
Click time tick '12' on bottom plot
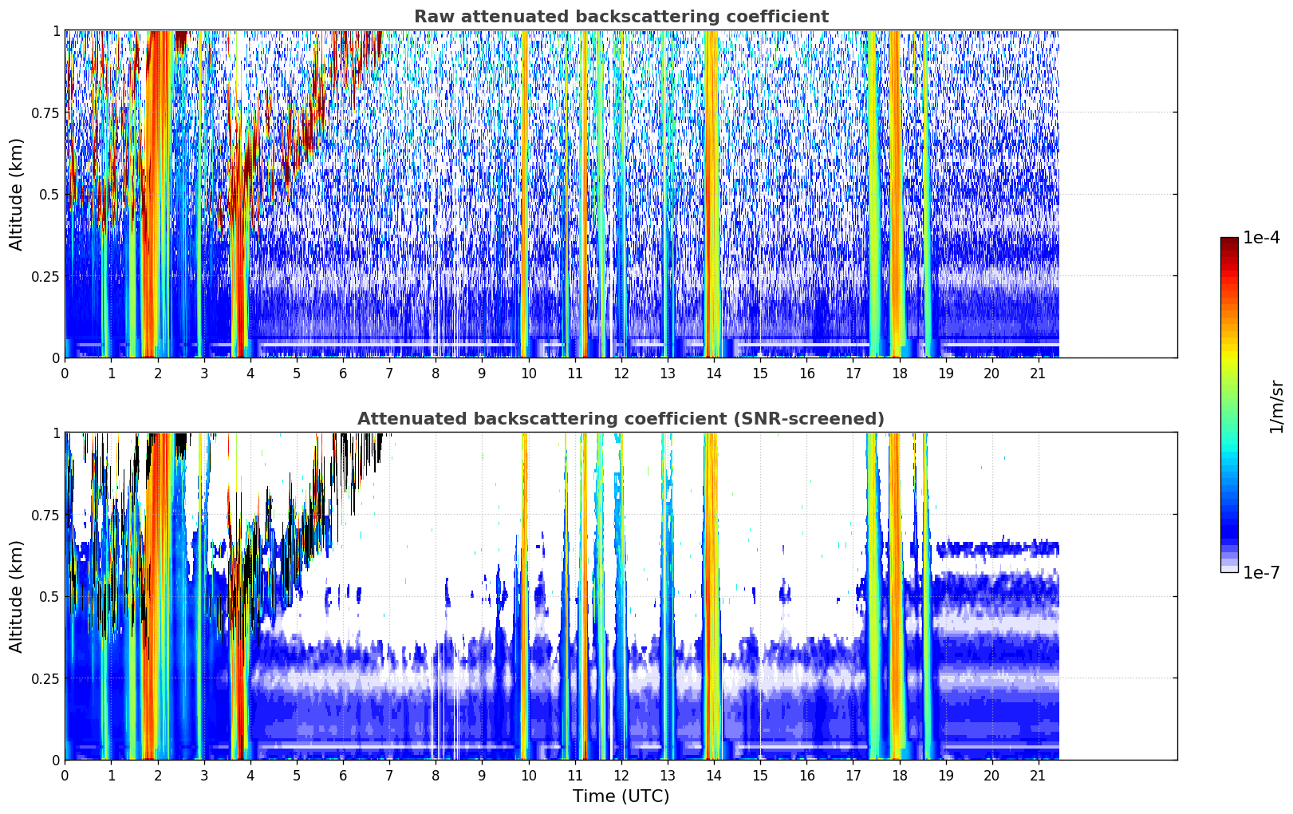click(621, 775)
